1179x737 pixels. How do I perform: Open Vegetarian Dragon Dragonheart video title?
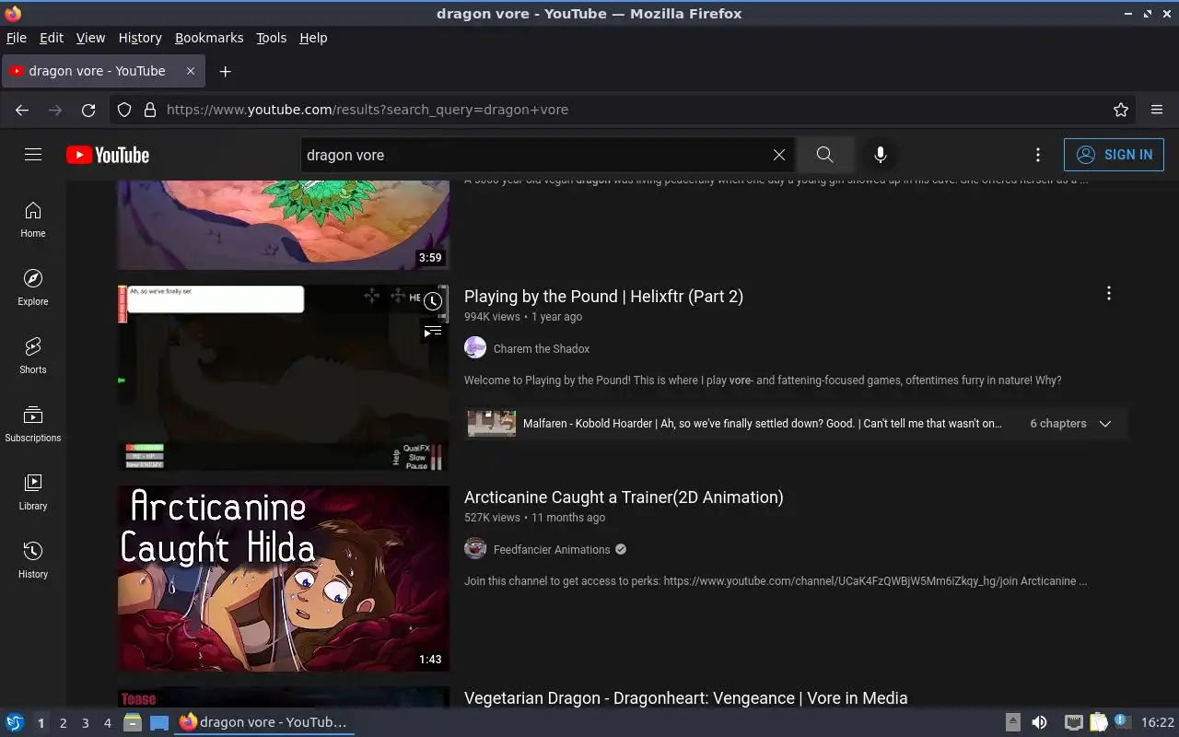point(686,698)
